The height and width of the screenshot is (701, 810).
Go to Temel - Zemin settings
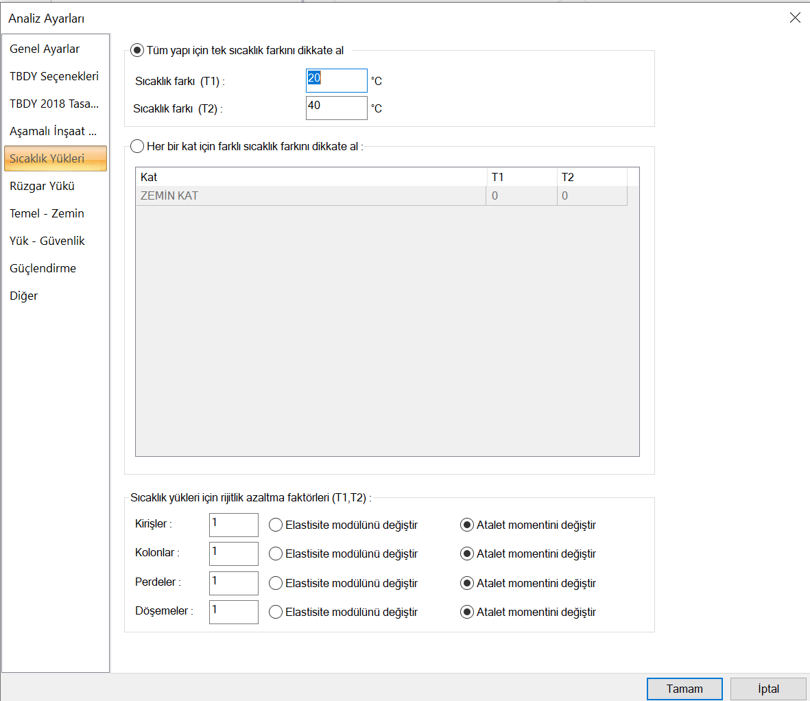point(47,214)
